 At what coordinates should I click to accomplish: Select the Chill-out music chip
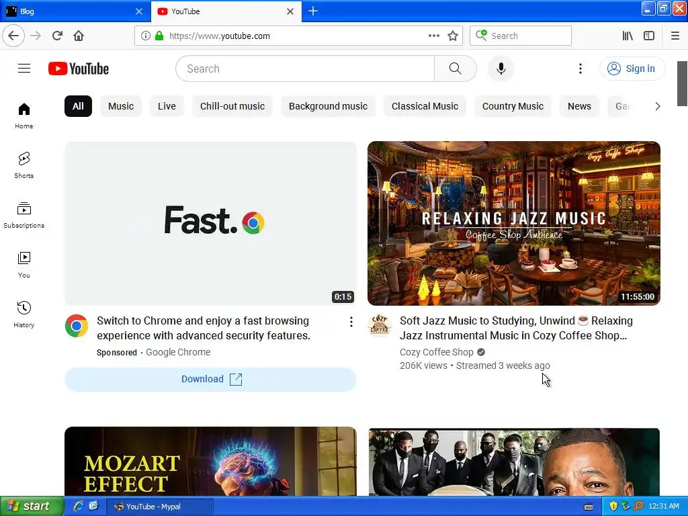232,106
